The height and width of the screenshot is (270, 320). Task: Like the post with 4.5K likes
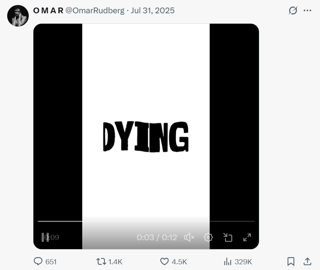[x=164, y=261]
